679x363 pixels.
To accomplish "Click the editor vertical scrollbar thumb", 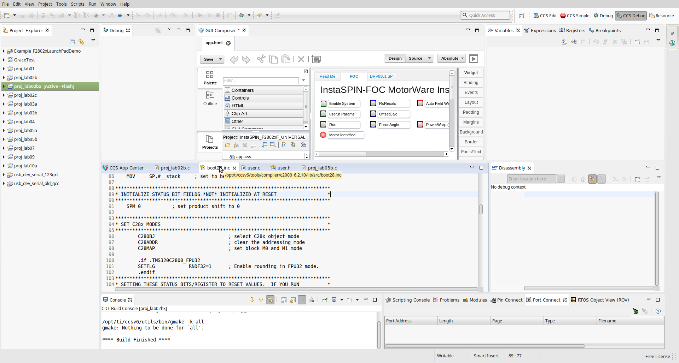I will point(481,209).
